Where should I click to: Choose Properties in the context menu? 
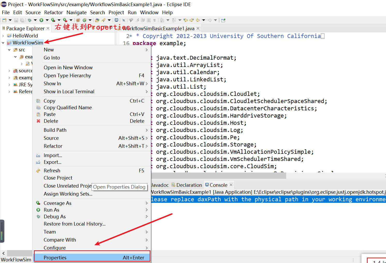[x=92, y=258]
